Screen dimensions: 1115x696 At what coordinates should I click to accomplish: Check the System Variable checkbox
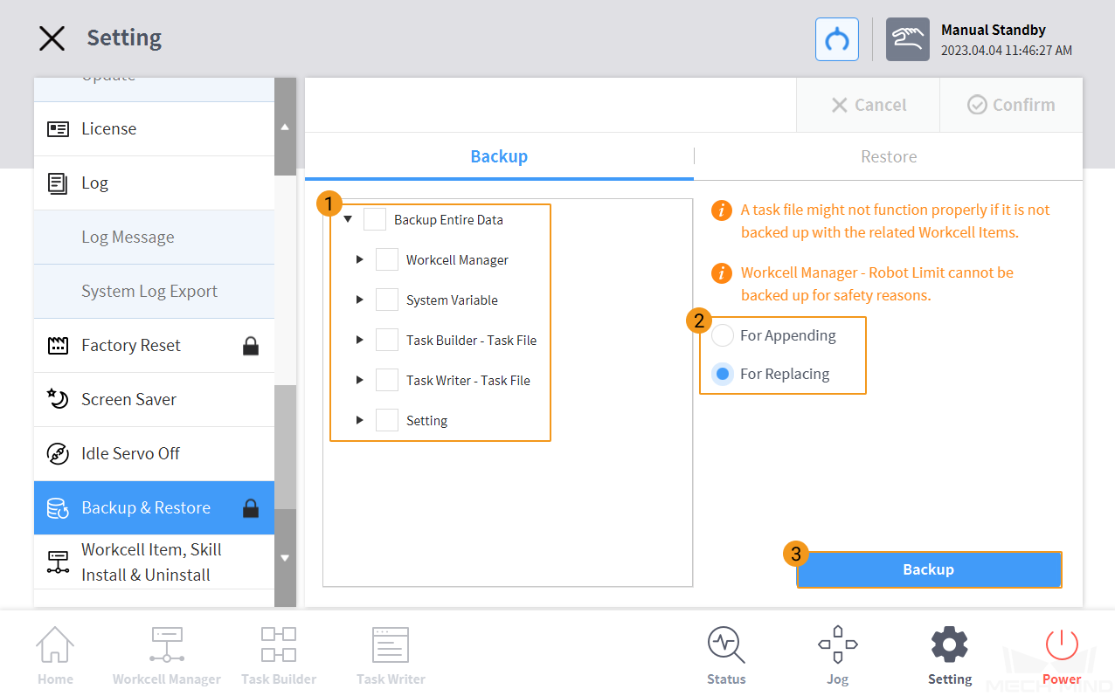tap(387, 300)
